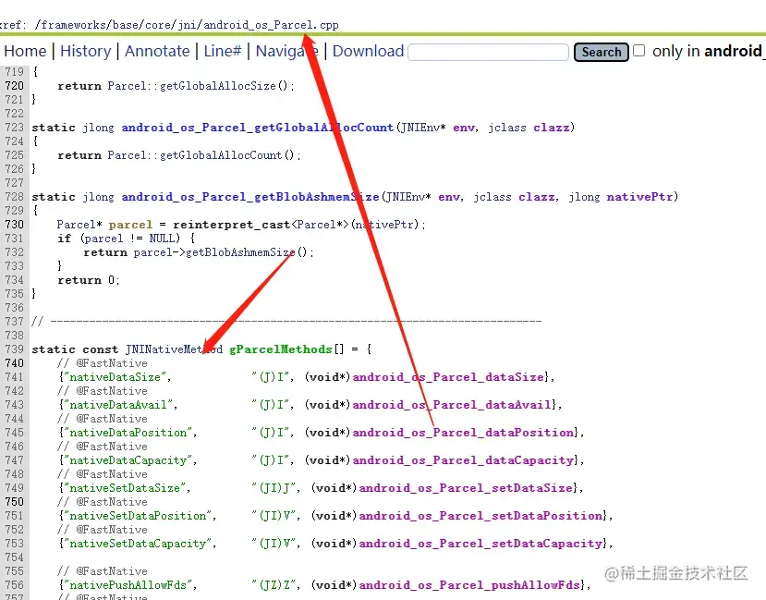Click the Search button
This screenshot has height=600, width=766.
[x=601, y=52]
